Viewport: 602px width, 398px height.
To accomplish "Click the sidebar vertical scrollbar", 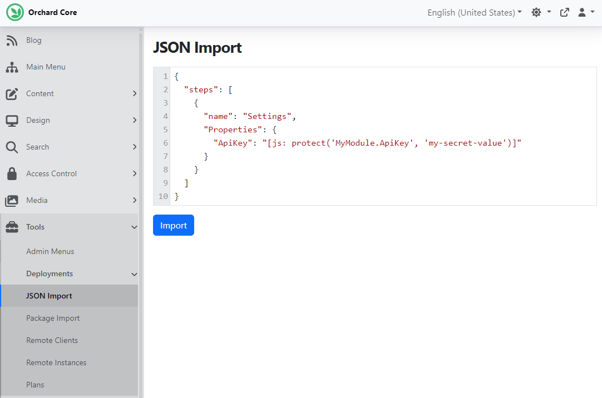I will pyautogui.click(x=141, y=215).
